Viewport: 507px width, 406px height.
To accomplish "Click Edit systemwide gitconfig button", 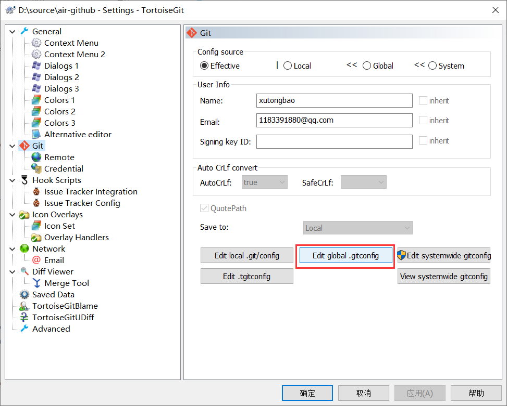I will 444,255.
